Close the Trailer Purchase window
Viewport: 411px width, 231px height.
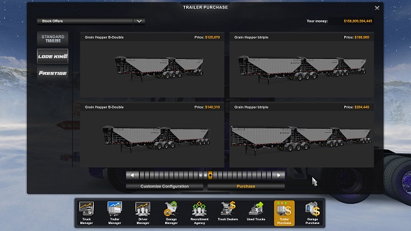[x=377, y=8]
